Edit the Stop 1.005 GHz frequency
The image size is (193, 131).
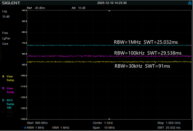click(169, 123)
